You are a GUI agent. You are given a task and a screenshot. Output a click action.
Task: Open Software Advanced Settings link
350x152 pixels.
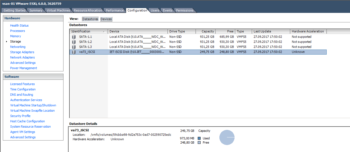pyautogui.click(x=23, y=137)
